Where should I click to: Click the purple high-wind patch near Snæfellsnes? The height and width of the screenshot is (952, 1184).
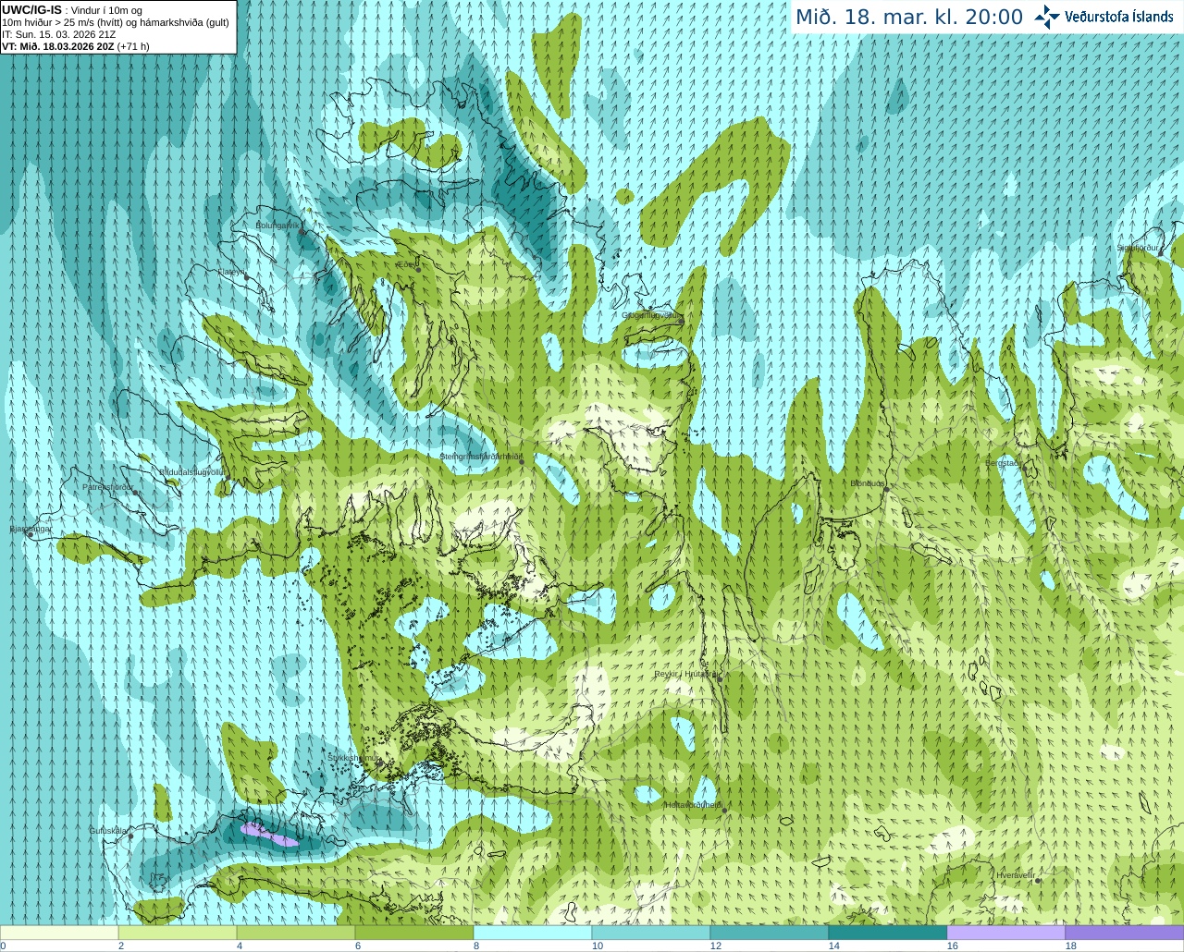tap(269, 835)
